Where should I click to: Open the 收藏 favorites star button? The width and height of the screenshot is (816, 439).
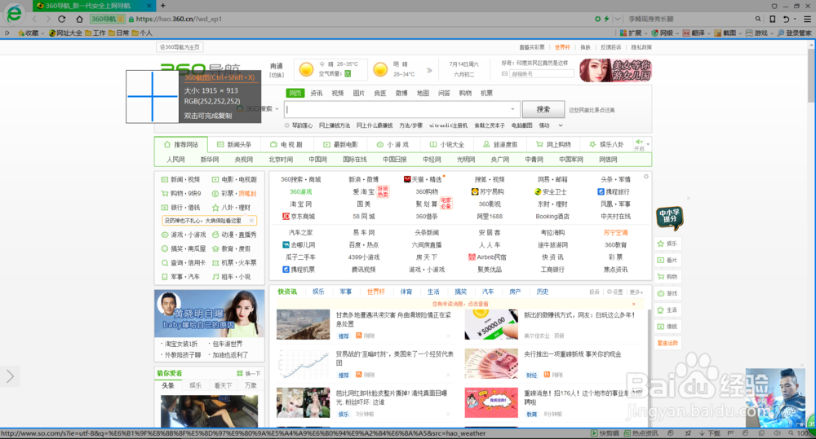[28, 33]
